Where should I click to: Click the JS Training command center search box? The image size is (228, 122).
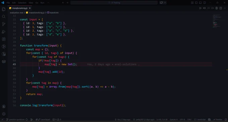(x=114, y=3)
